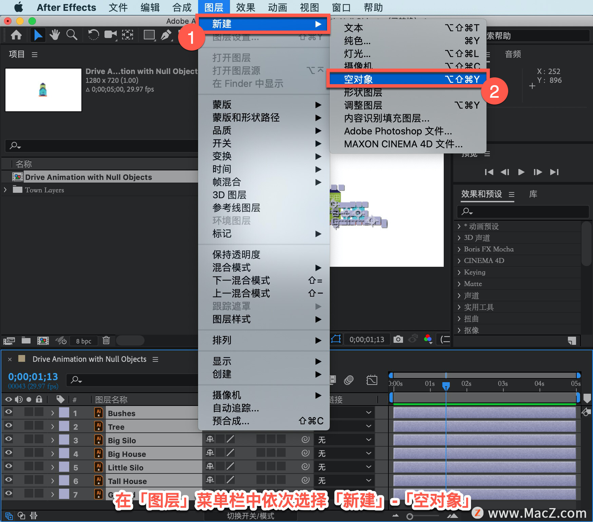
Task: Take snapshot with camera icon in viewer
Action: click(x=398, y=339)
